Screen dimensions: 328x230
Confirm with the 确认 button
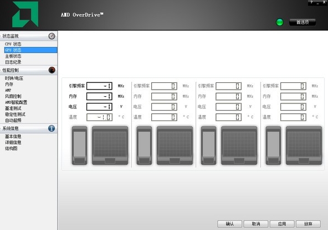click(230, 224)
